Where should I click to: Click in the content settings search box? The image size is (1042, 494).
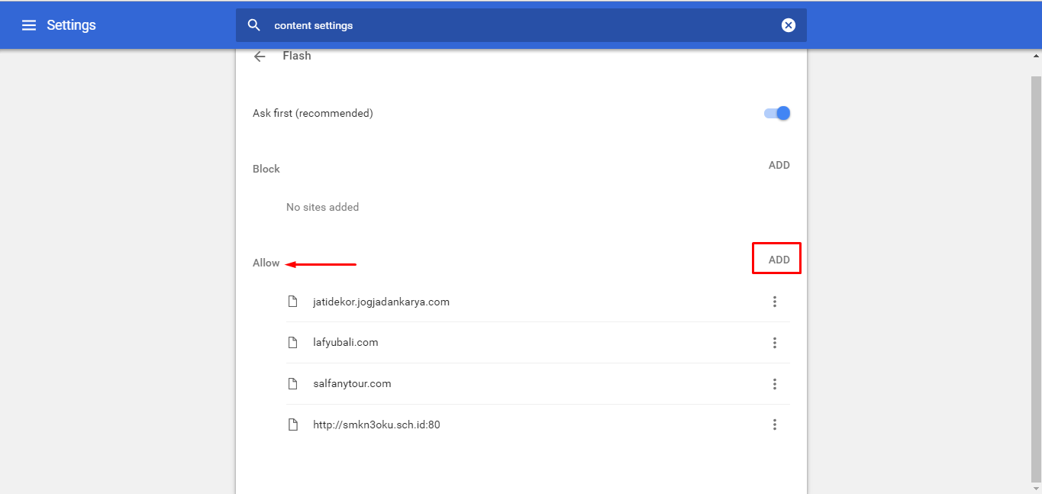(519, 25)
